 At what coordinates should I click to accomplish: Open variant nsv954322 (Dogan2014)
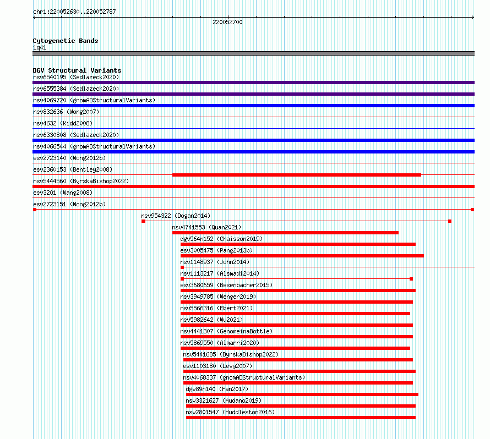click(176, 216)
